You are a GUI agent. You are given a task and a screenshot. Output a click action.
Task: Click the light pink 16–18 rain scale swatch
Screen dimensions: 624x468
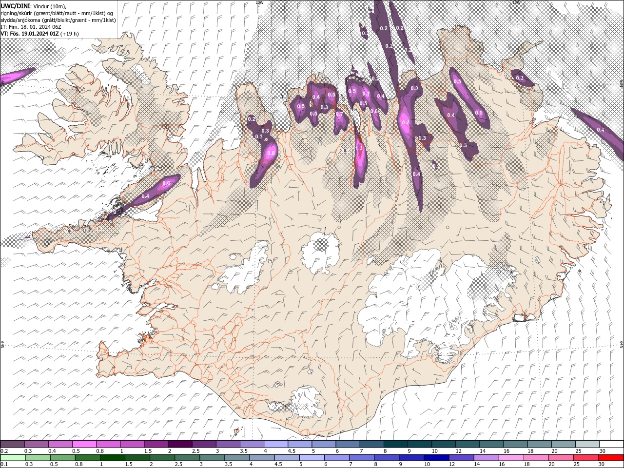pos(511,458)
